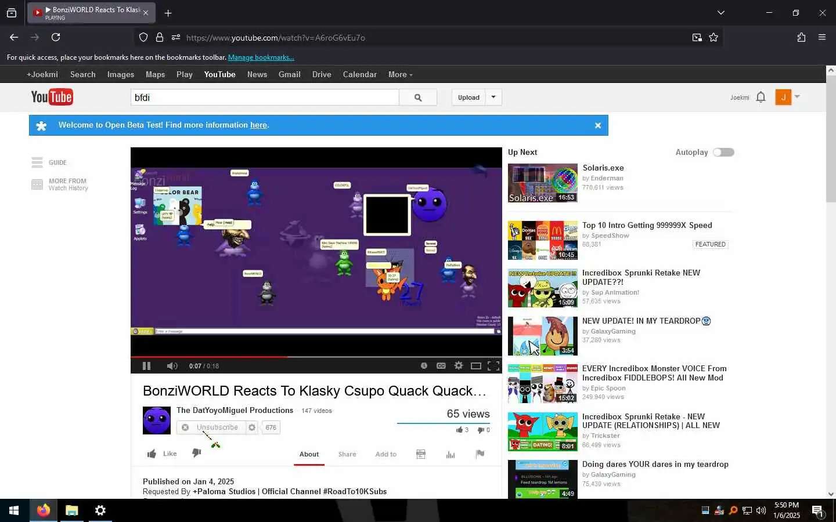Open More From Watch History
The image size is (836, 522).
pyautogui.click(x=60, y=184)
